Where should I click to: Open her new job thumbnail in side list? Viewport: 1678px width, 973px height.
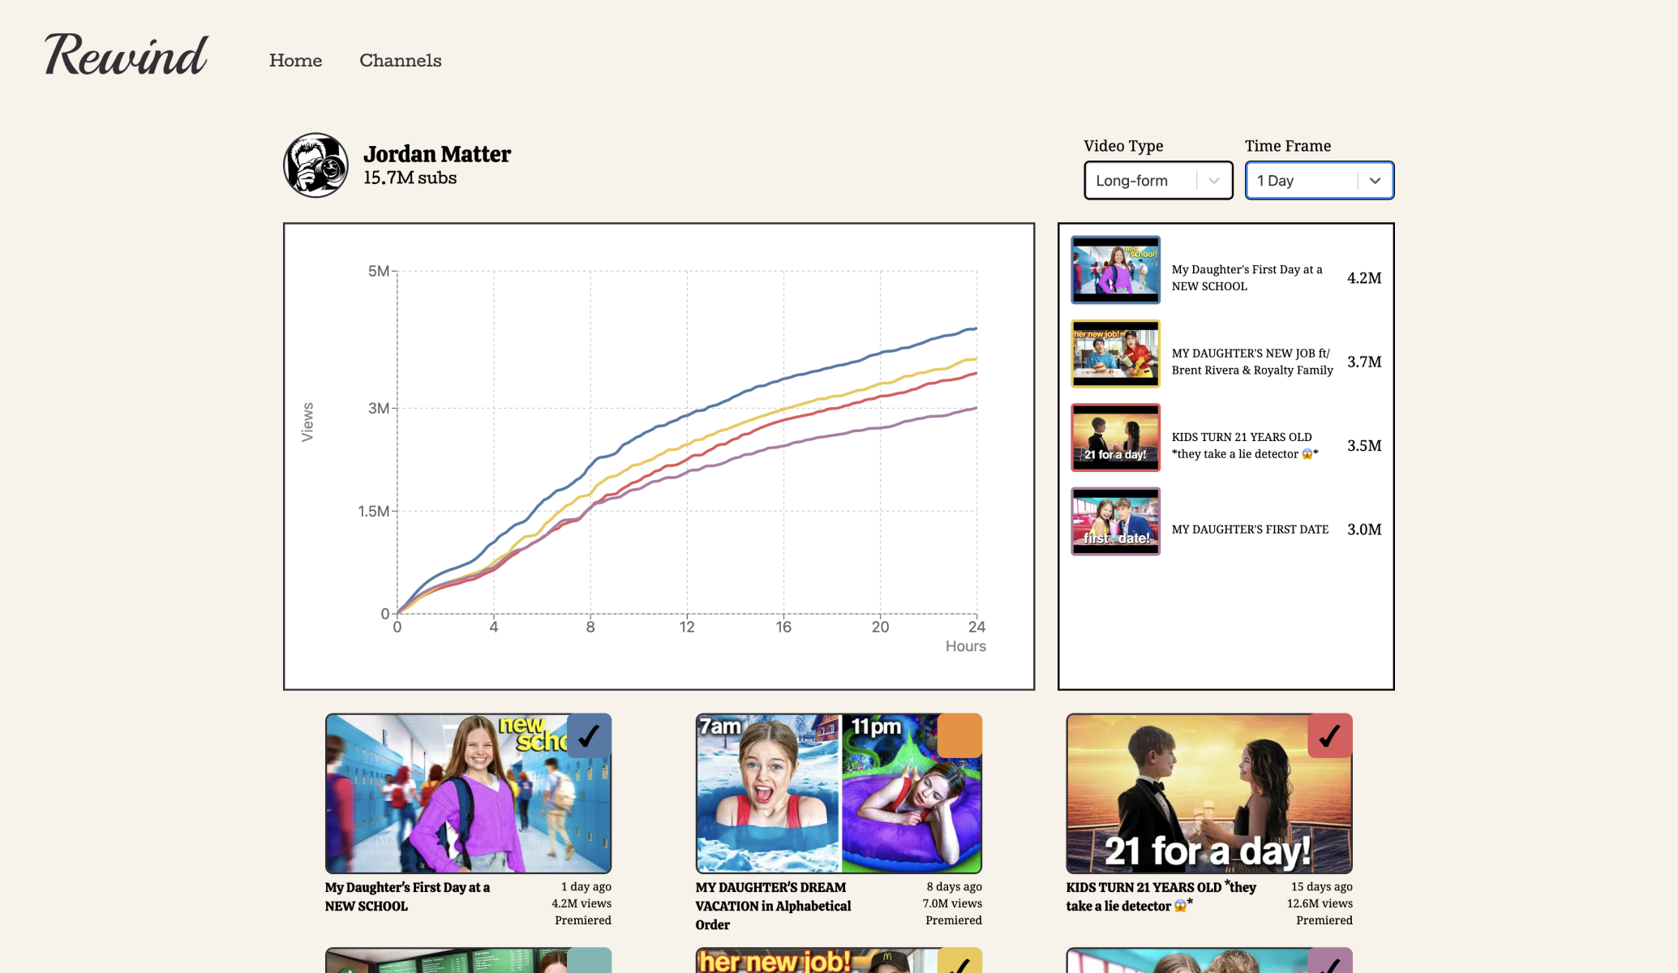(1116, 354)
